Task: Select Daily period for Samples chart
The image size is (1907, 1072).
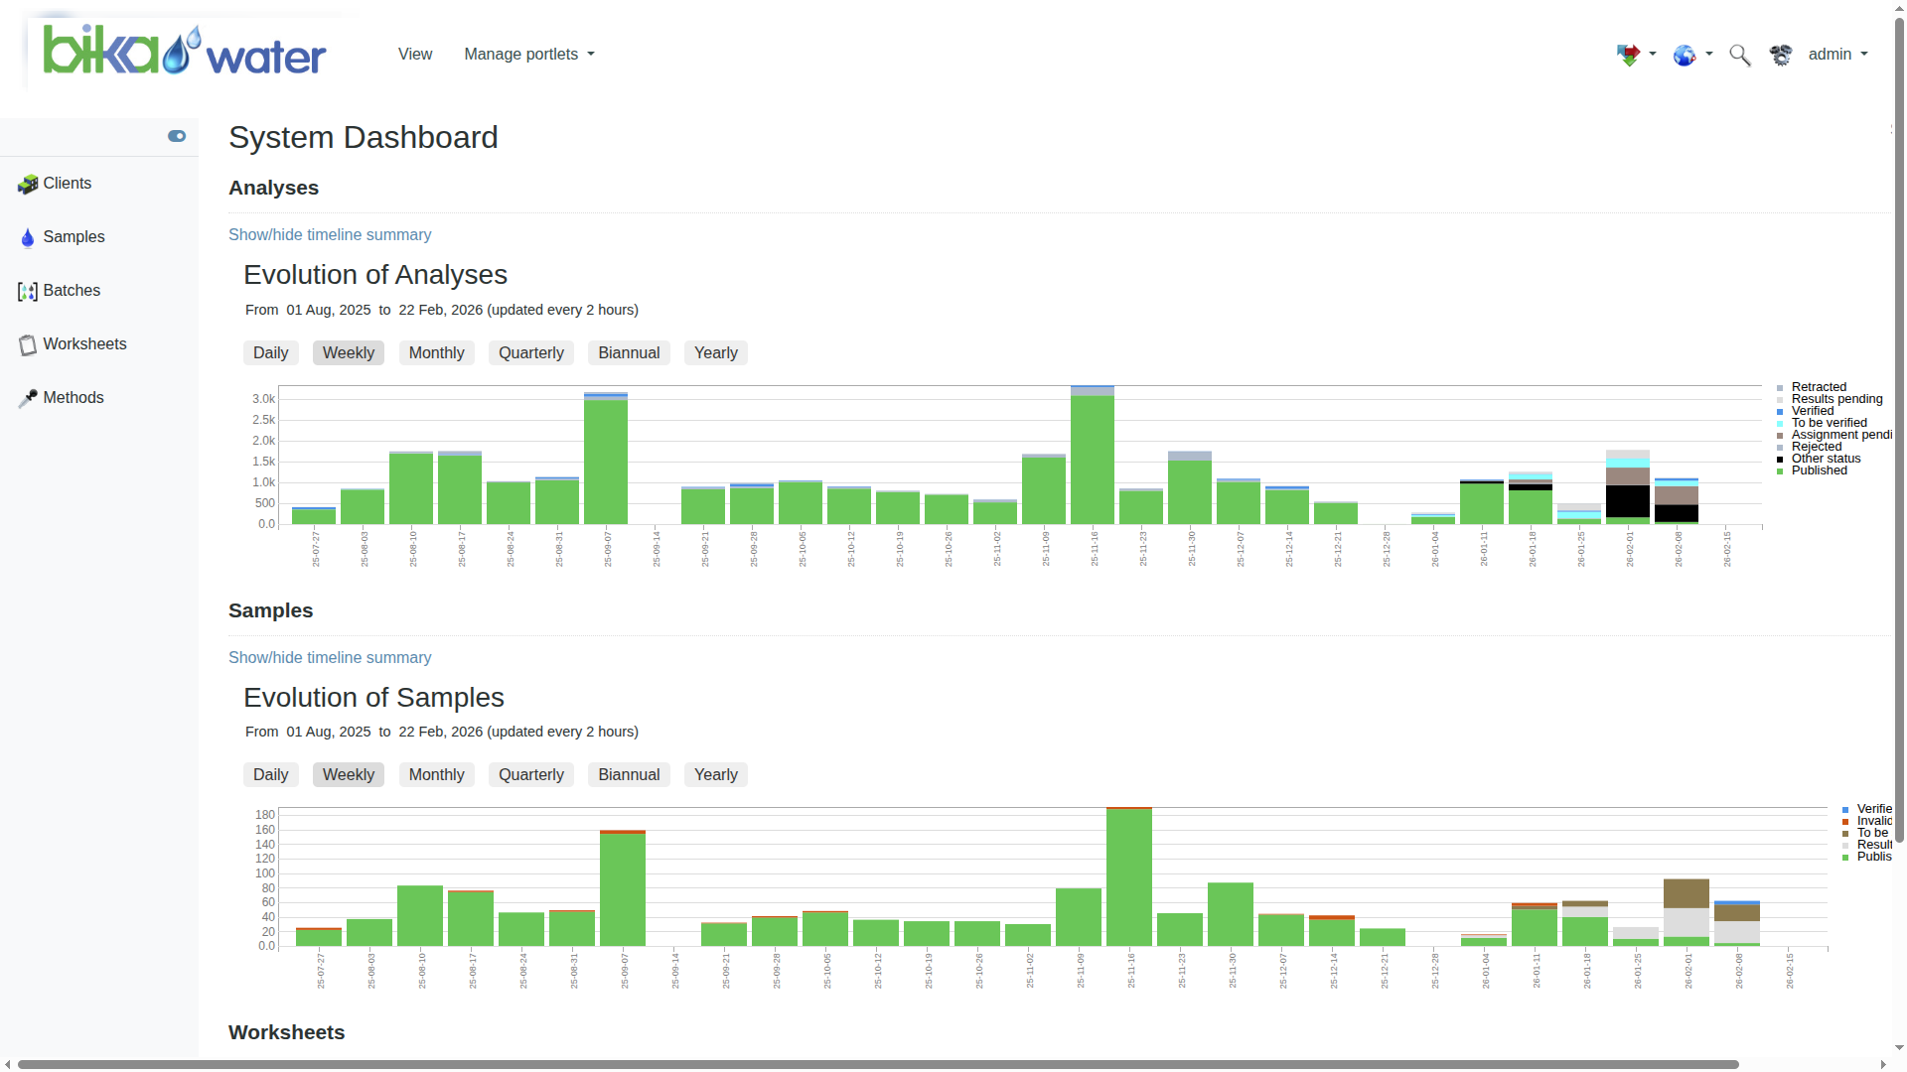Action: [270, 774]
